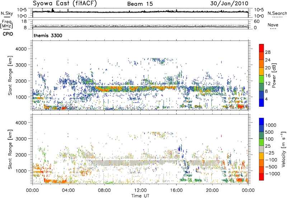Select the '12' Power colorbar tick label
Screen dimensions: 287x198
click(x=268, y=84)
